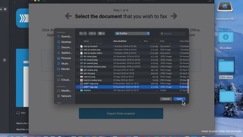The image size is (243, 137).
Task: Click the Import from scanner button
Action: [121, 113]
